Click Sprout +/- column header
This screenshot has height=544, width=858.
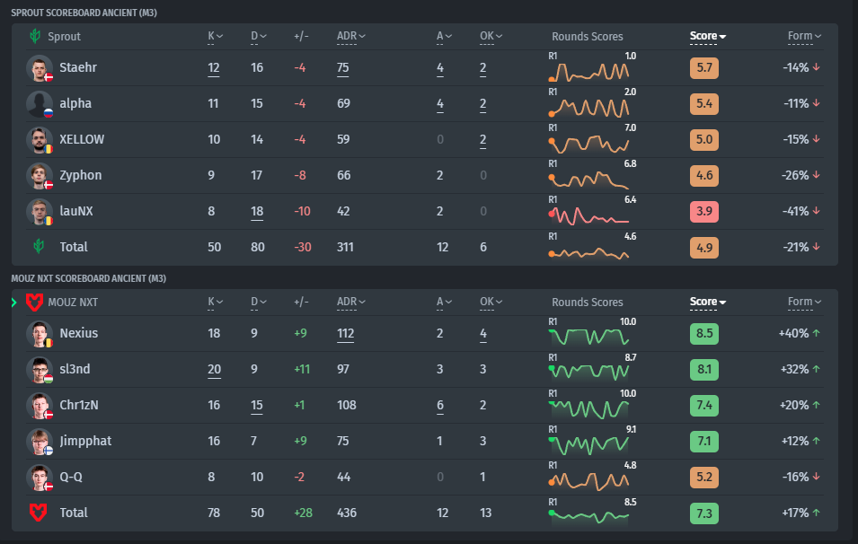point(301,37)
